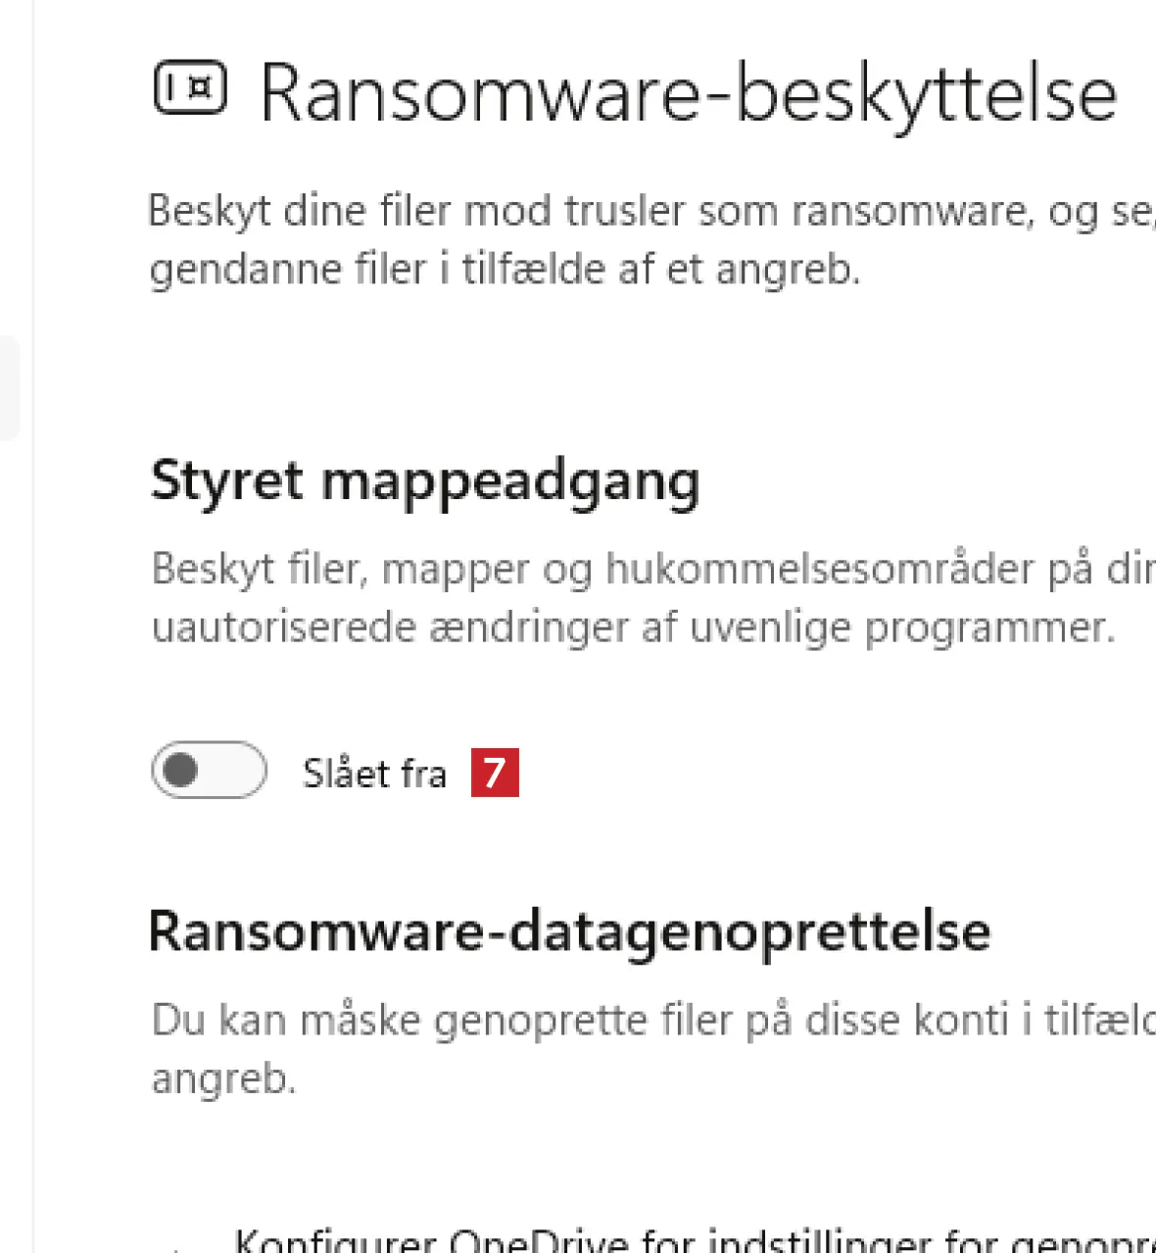
Task: Click the word 'Ransomware' in the page title
Action: click(x=481, y=94)
